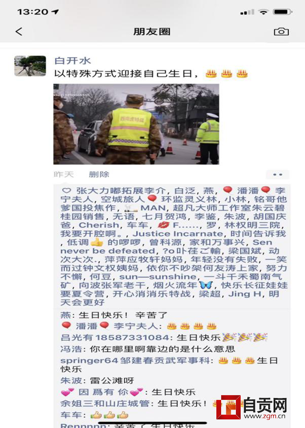Viewport: 305px width, 428px height.
Task: Tap the 自贡网 logo watermark
Action: pos(252,407)
